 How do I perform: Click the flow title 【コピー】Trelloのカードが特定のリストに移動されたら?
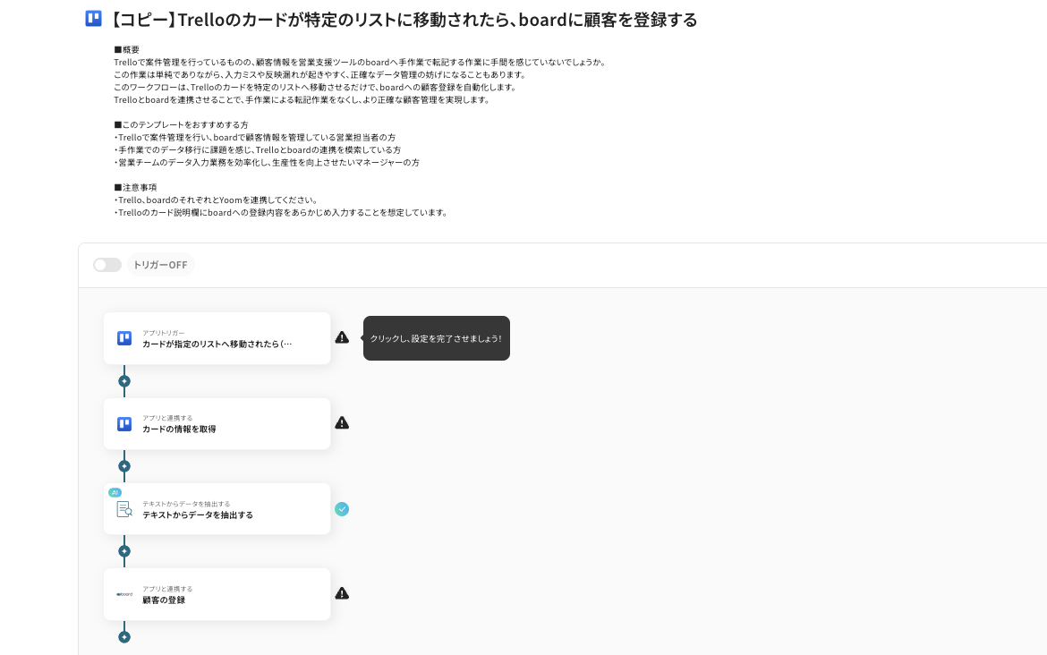coord(404,20)
